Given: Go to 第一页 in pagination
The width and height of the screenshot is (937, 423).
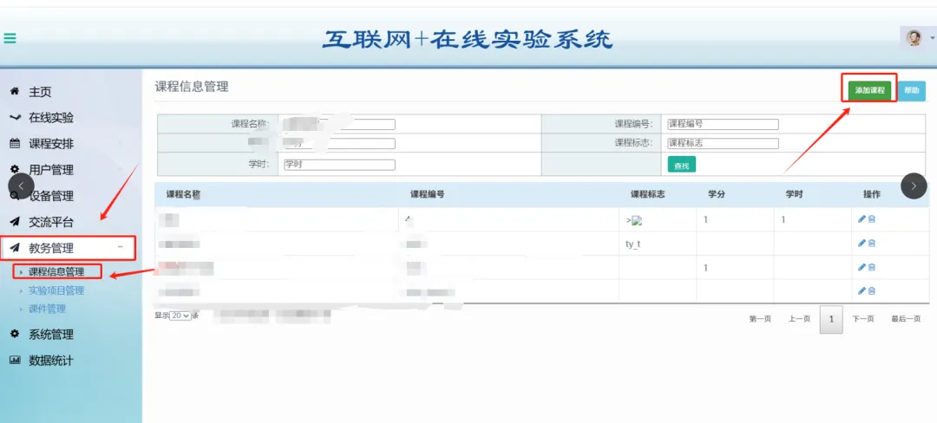Looking at the screenshot, I should pos(760,319).
